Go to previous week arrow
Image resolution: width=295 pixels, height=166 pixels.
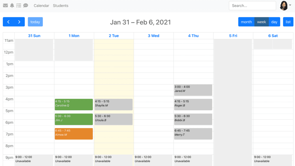pyautogui.click(x=8, y=22)
